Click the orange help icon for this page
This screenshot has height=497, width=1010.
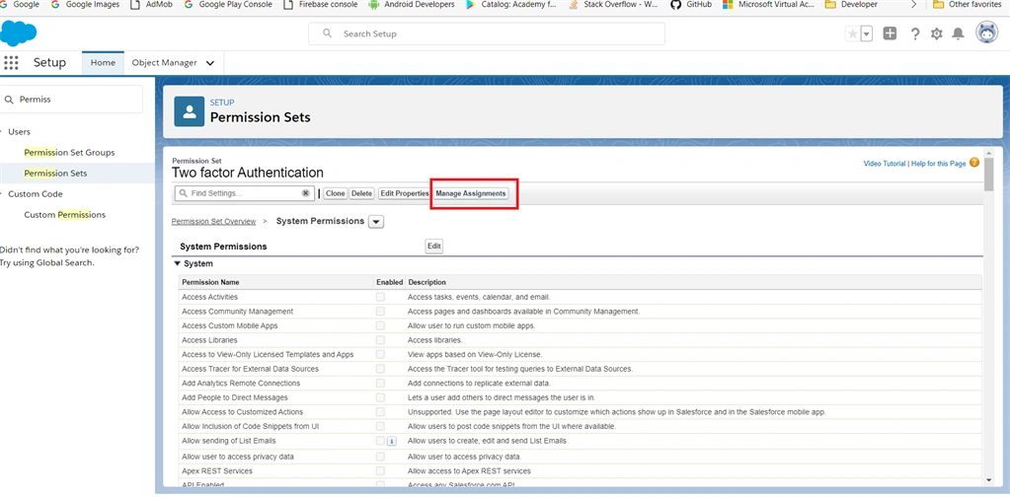(x=974, y=163)
